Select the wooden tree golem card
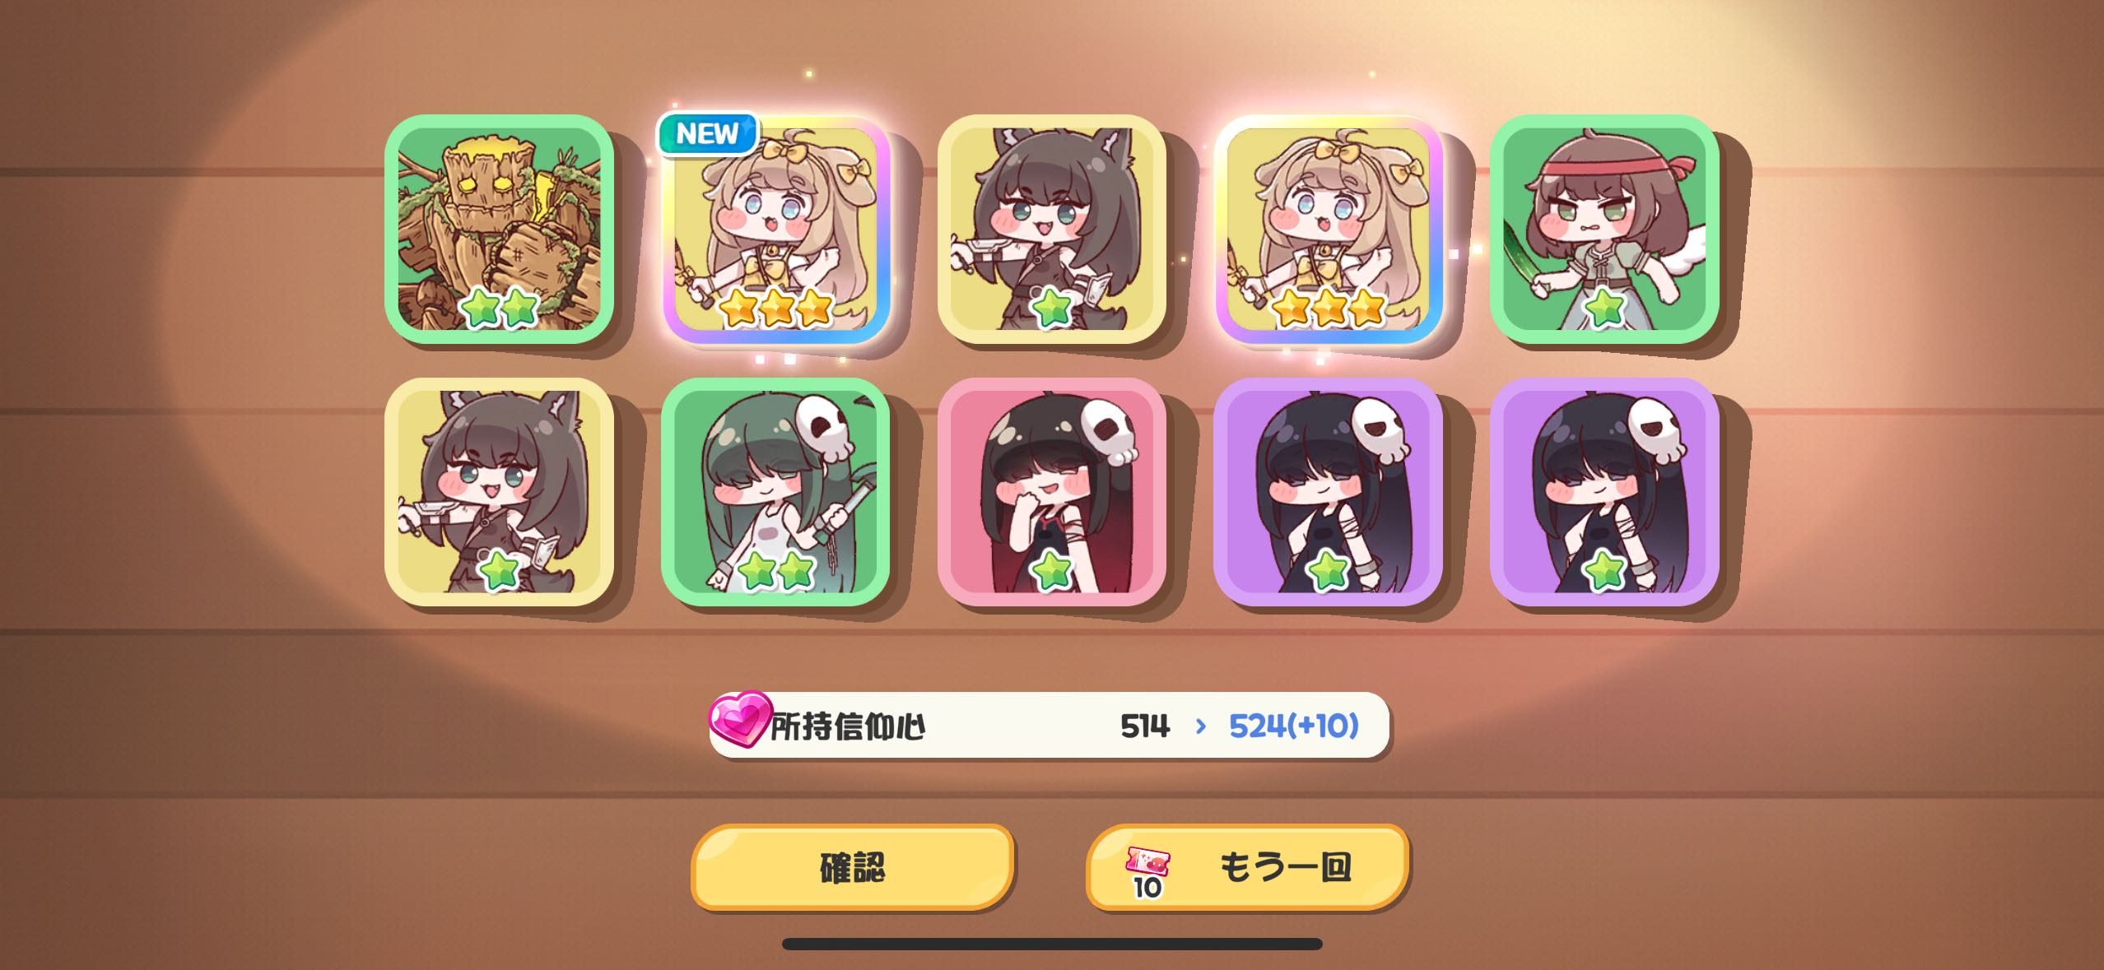 [500, 229]
